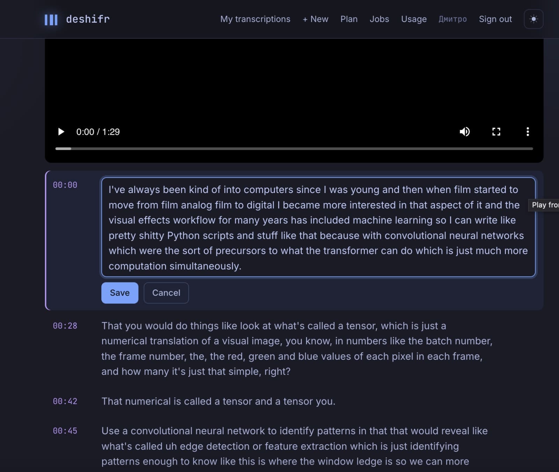Click the deshifr logo bars icon

[x=51, y=19]
